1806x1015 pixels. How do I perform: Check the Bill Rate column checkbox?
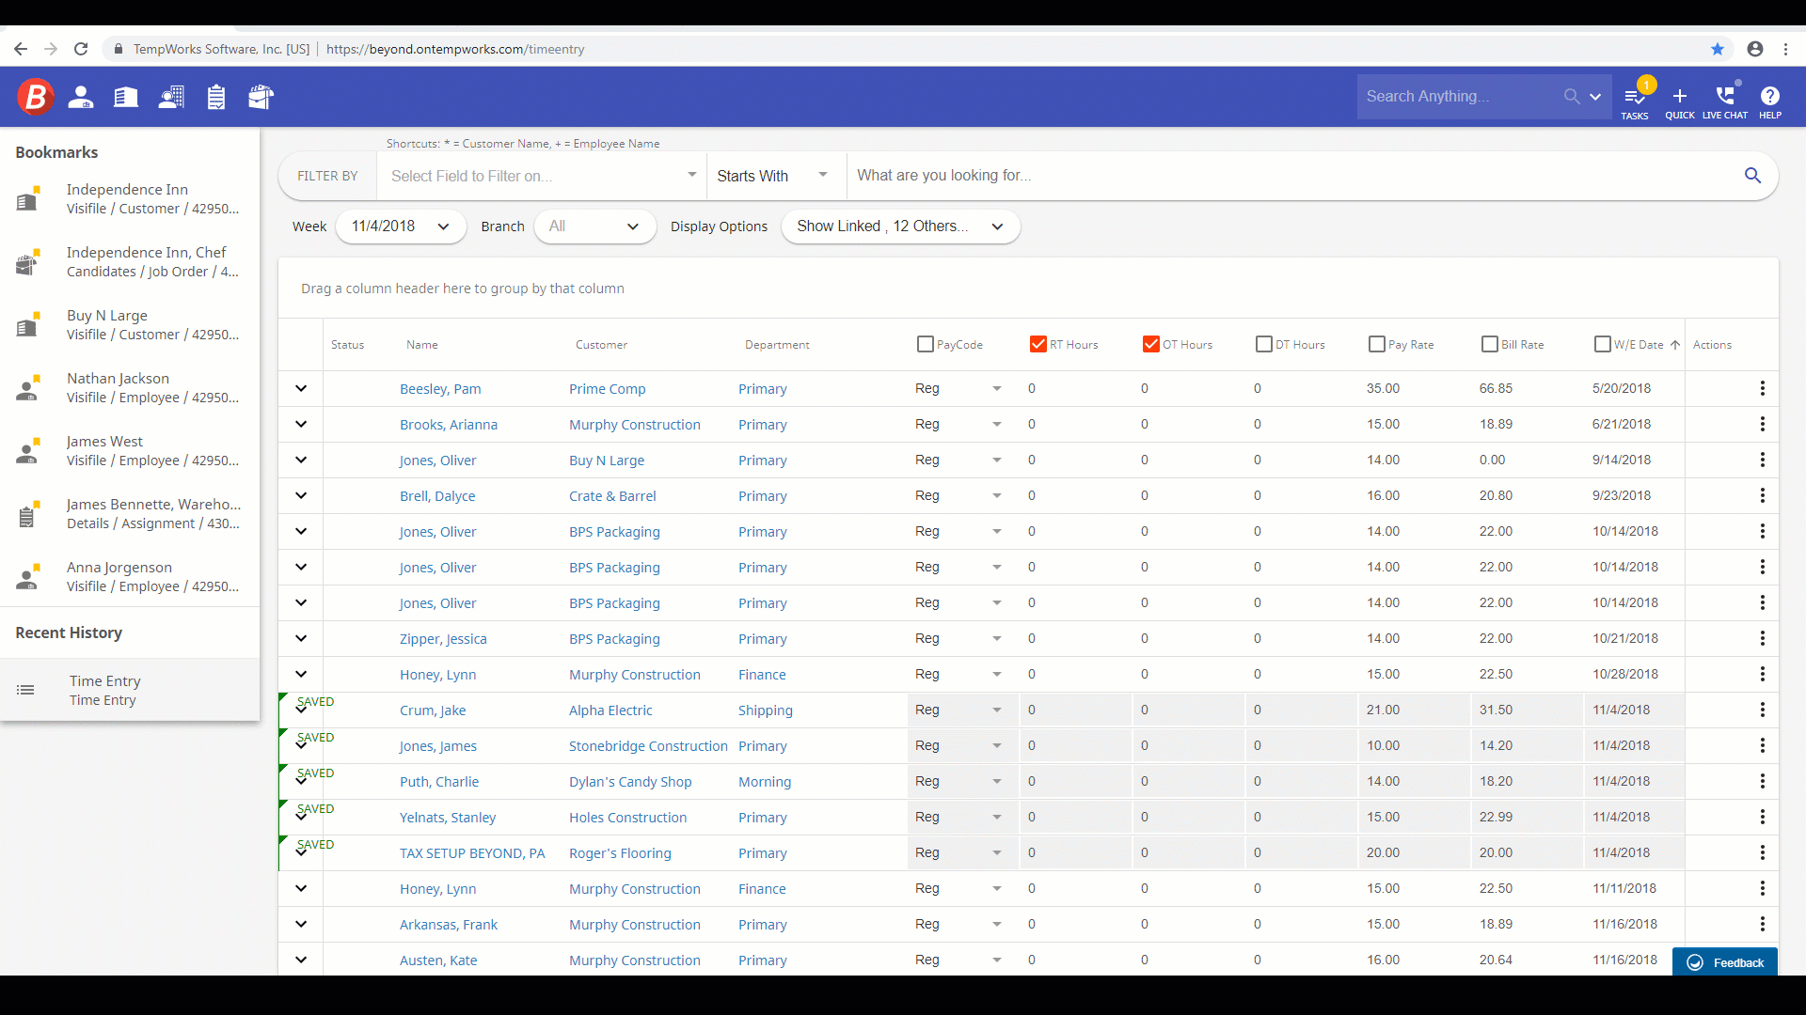tap(1490, 344)
